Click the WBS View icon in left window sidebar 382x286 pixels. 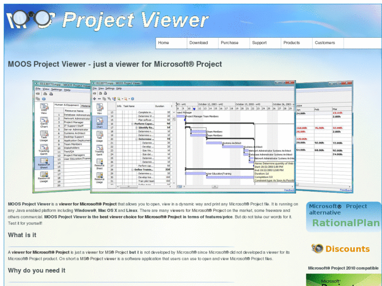click(44, 109)
